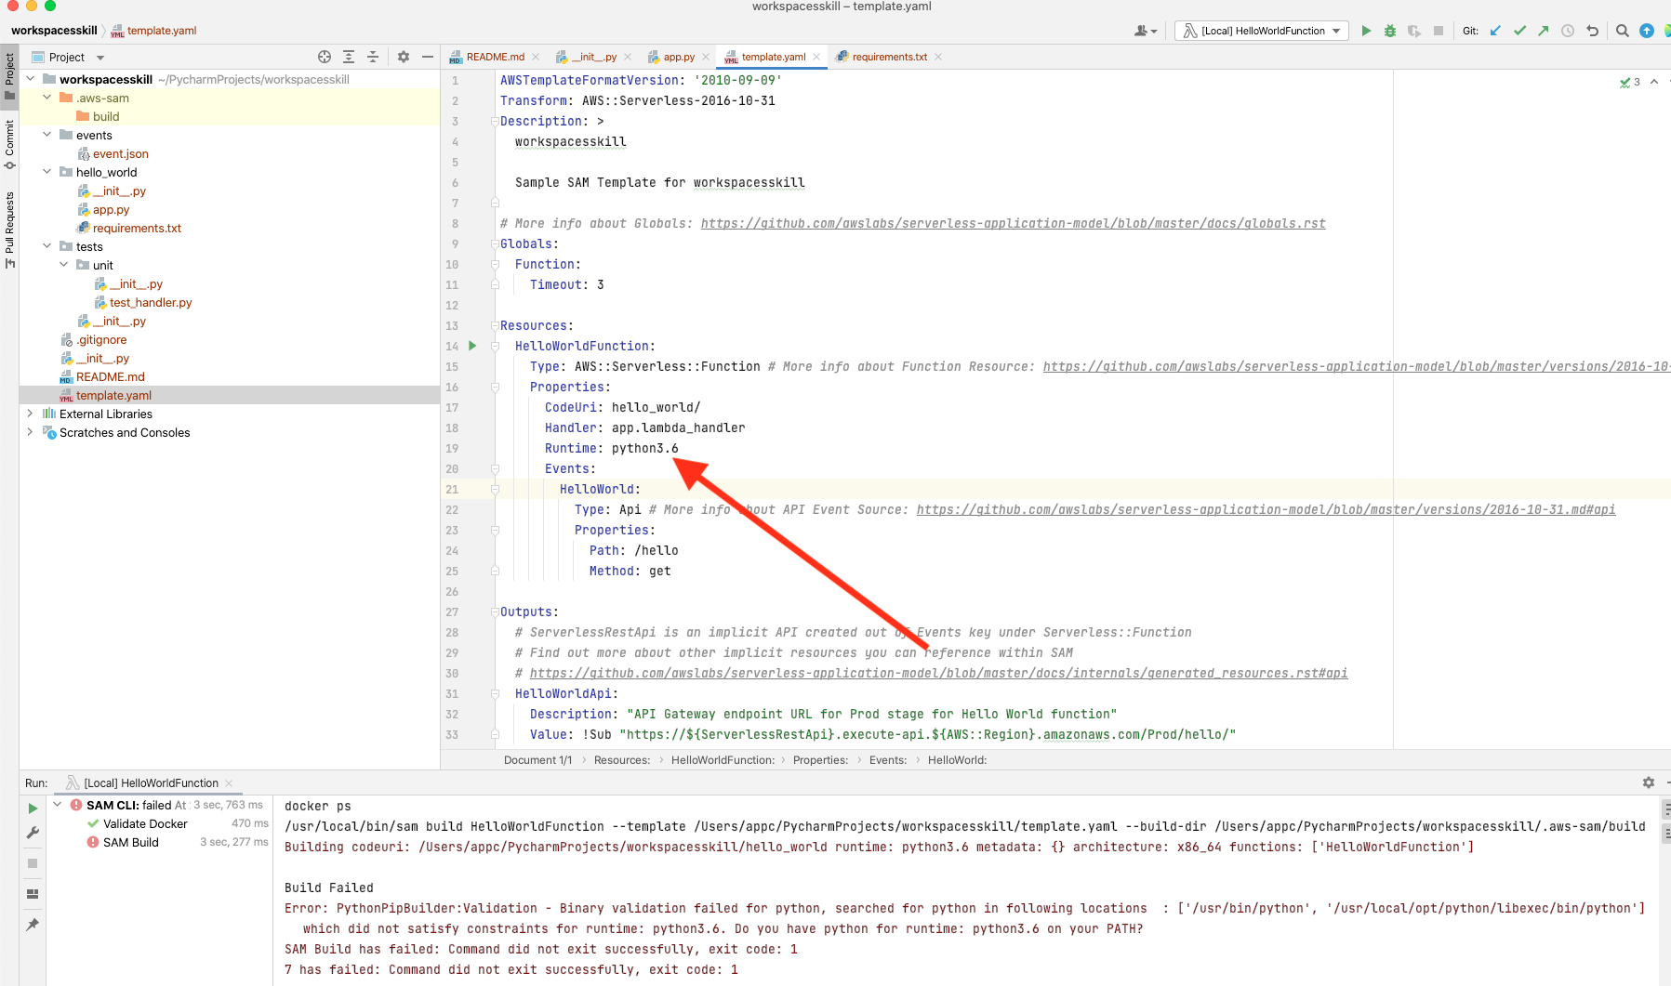Pin the Run tab with pin icon
Viewport: 1671px width, 986px height.
click(x=33, y=925)
